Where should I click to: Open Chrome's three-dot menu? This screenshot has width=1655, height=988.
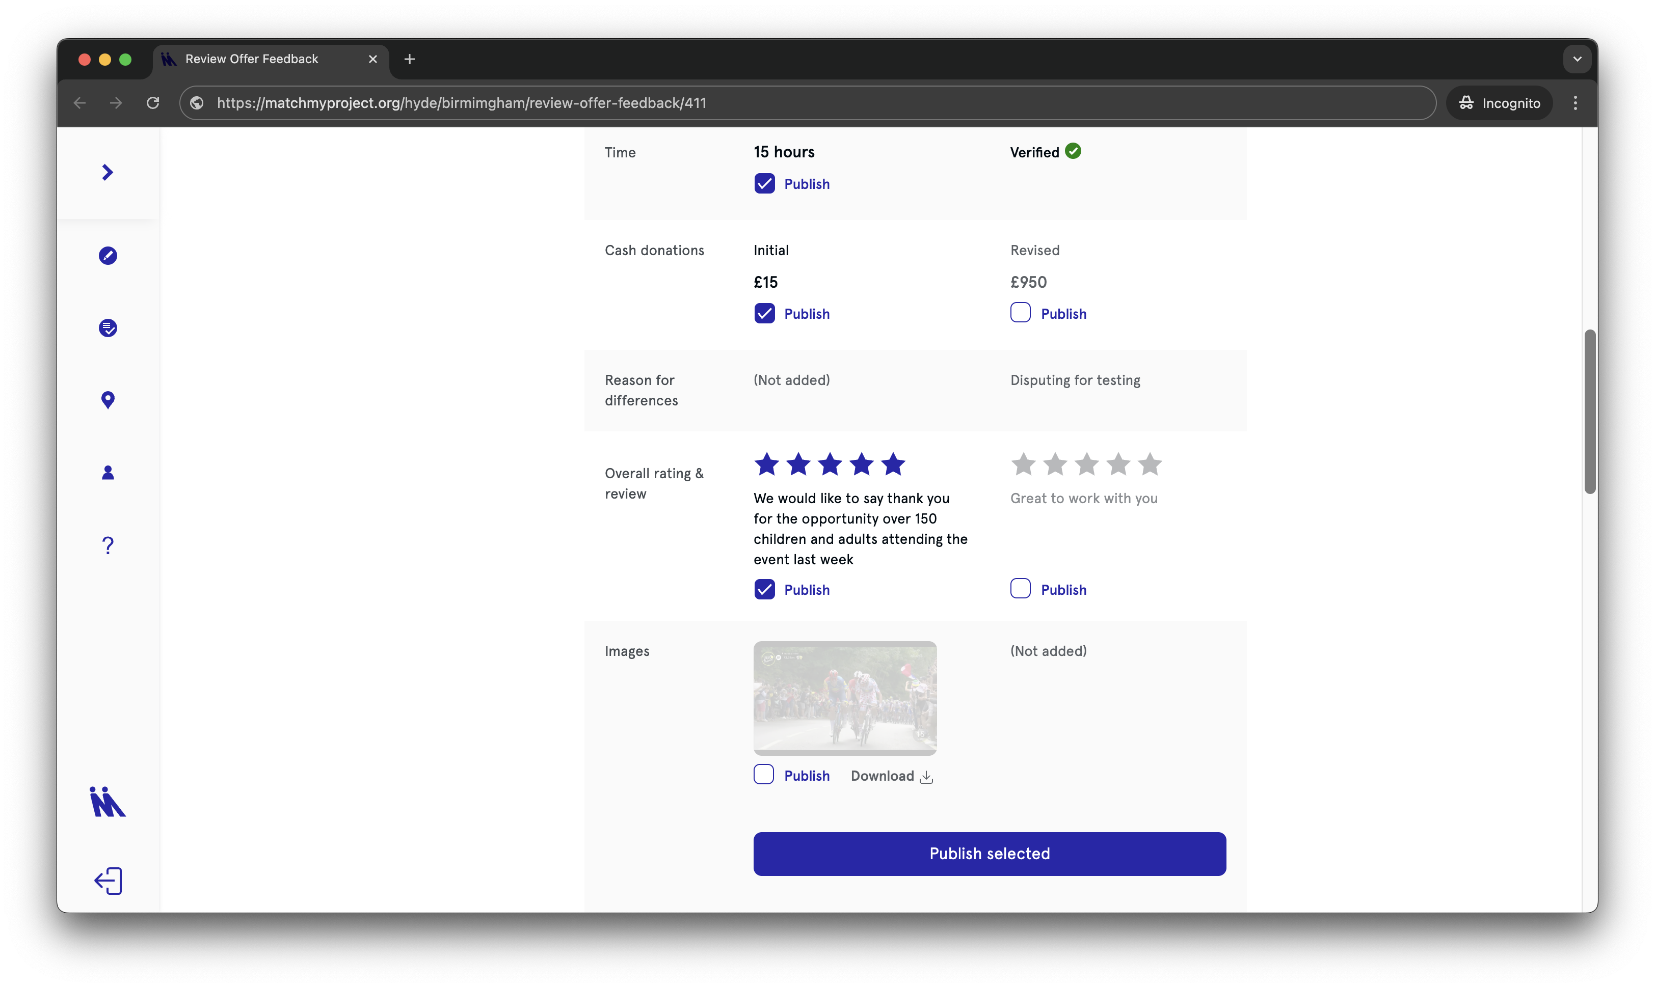coord(1575,103)
